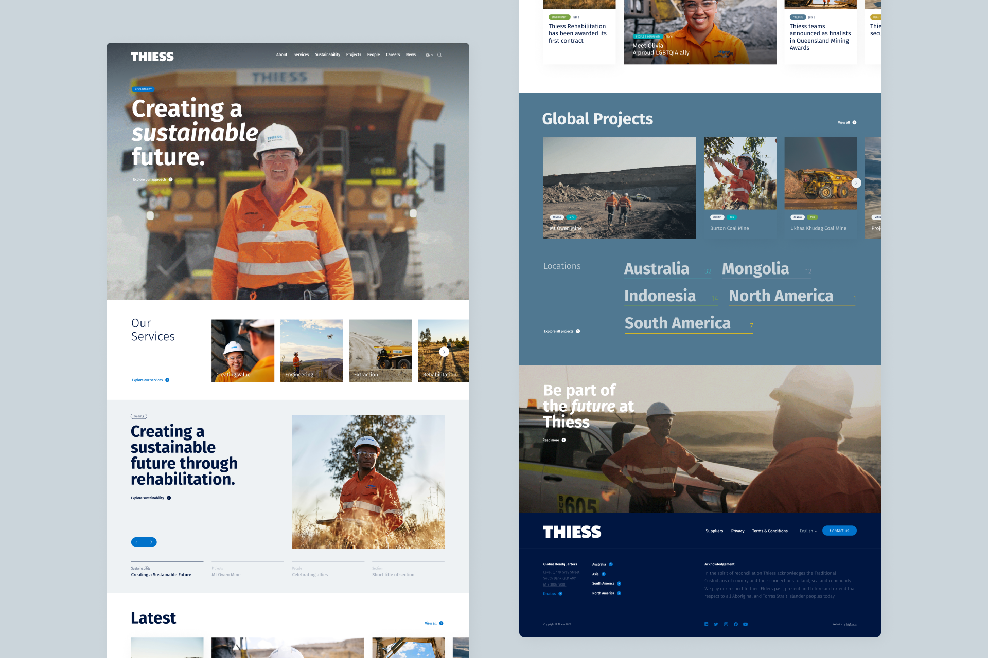
Task: Advance the Our Services carousel with its arrow
Action: click(x=444, y=352)
